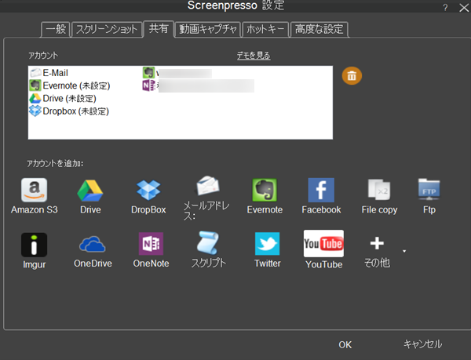Add a Google Drive account
Viewport: 471px width, 360px height.
point(90,196)
